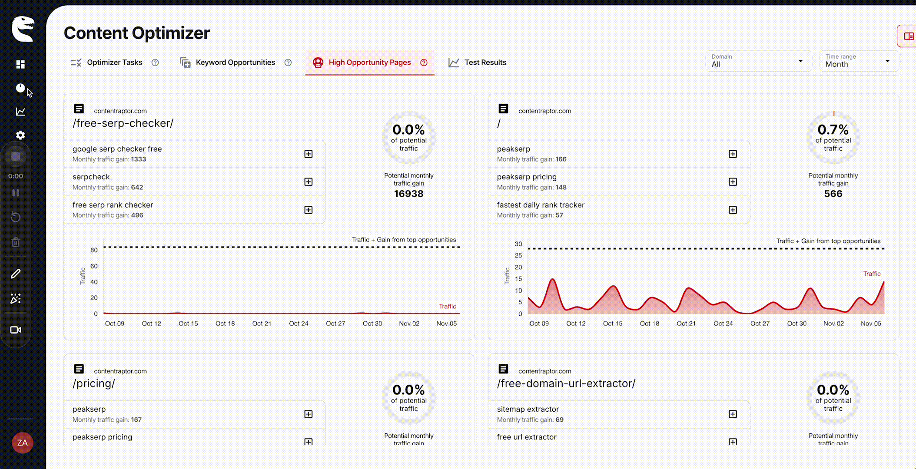Click help tooltip on Keyword Opportunities
Screen dimensions: 916x469
coord(288,62)
